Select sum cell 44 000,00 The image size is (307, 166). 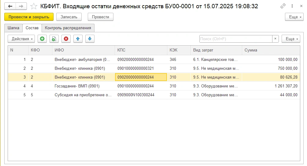271,95
